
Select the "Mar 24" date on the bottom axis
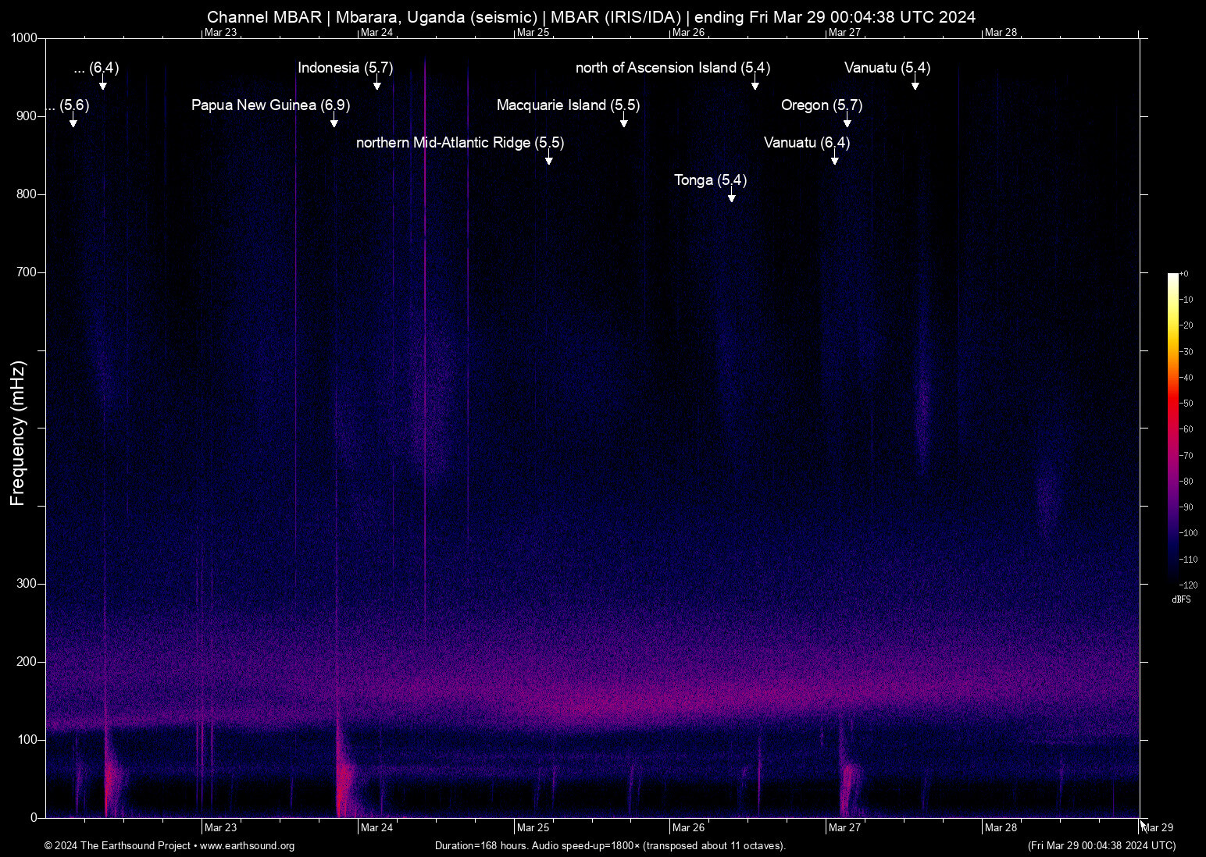pyautogui.click(x=376, y=827)
